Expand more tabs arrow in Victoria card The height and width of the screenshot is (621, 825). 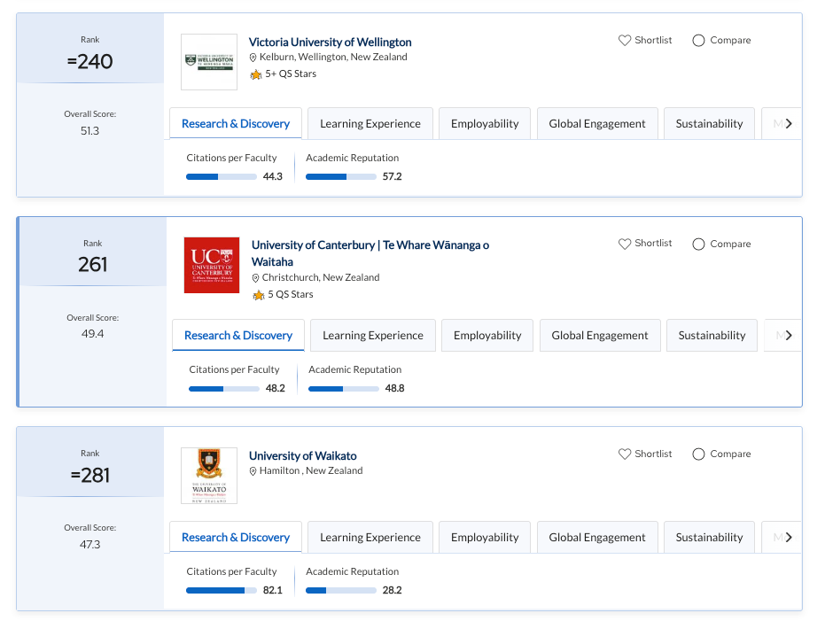click(789, 124)
